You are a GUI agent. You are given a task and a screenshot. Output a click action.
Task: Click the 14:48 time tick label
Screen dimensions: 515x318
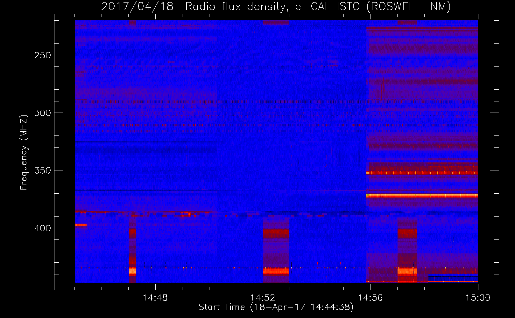coord(155,298)
